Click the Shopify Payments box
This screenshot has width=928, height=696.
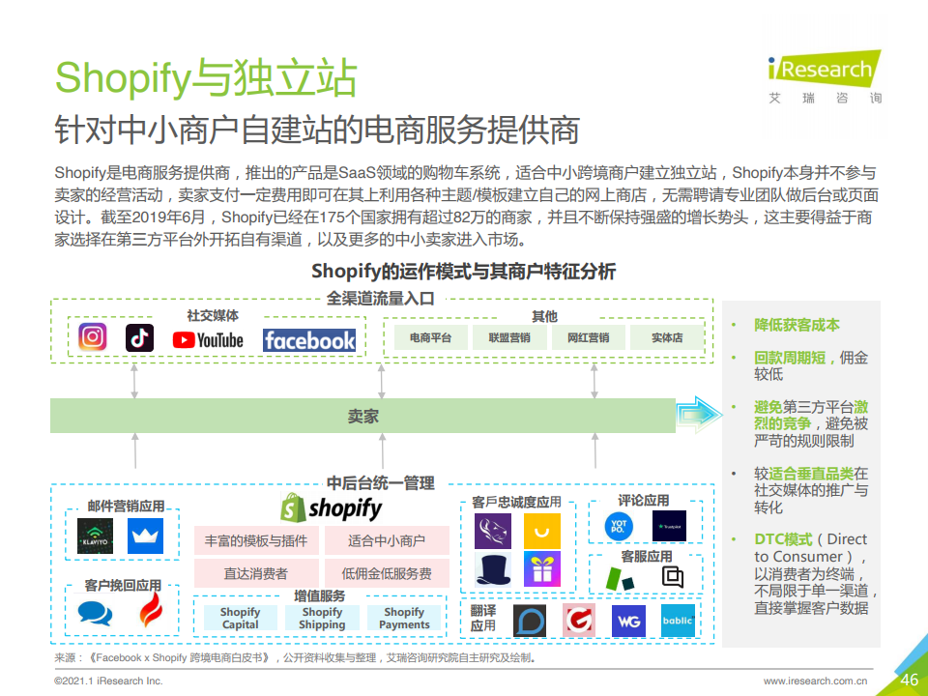(x=404, y=618)
